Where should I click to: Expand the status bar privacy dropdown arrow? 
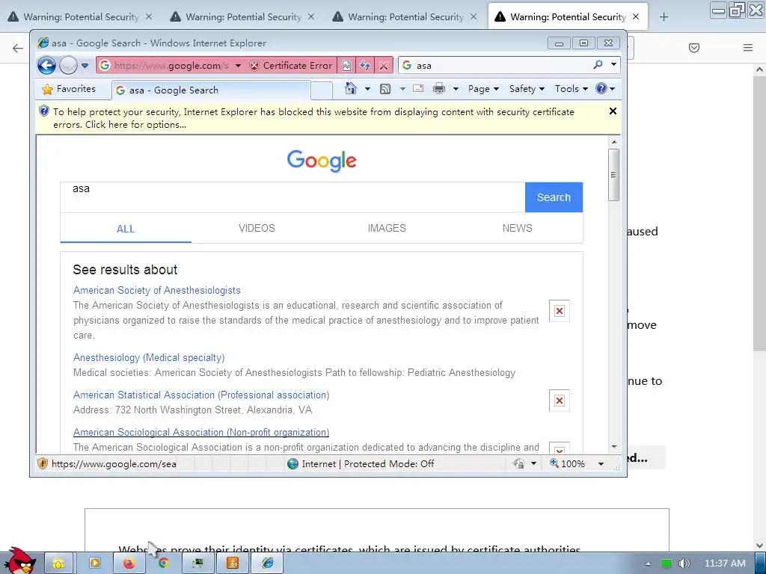pyautogui.click(x=533, y=463)
